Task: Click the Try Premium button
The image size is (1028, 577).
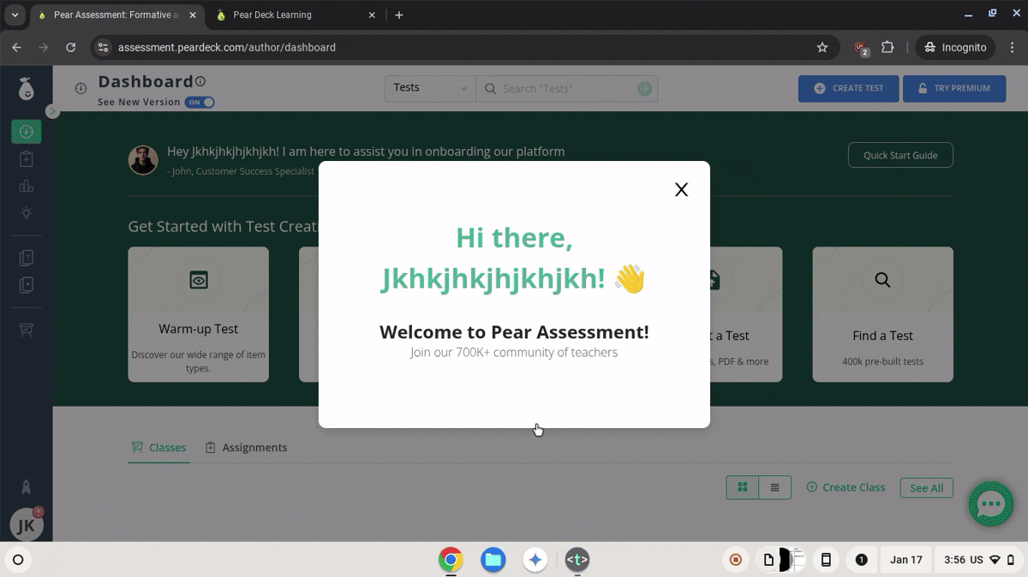Action: coord(954,88)
